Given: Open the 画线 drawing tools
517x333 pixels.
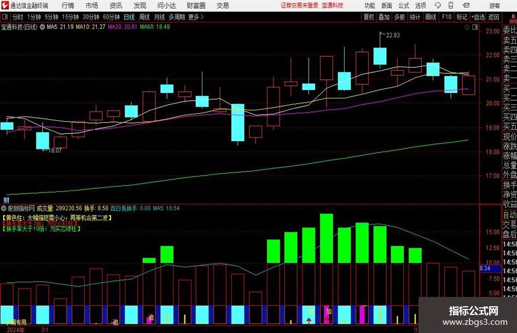Looking at the screenshot, I should tap(431, 17).
